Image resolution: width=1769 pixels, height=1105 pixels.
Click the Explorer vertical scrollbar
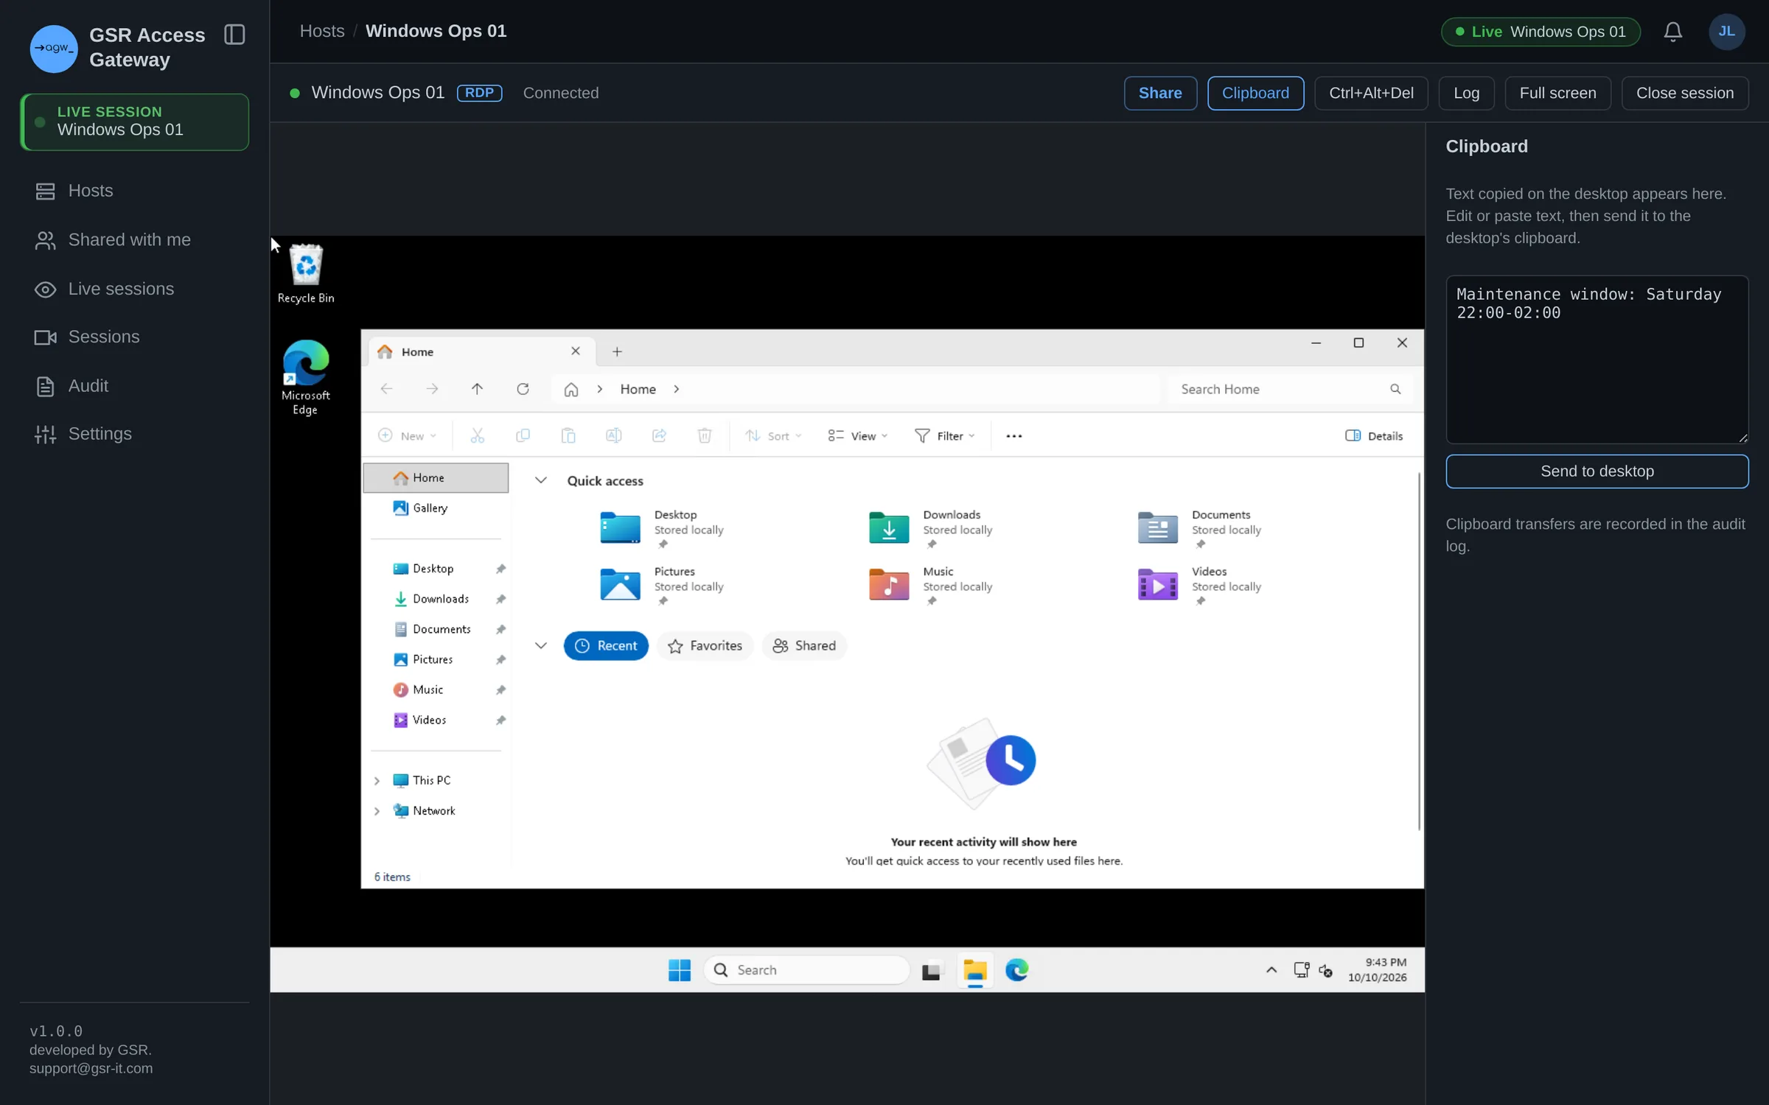(1419, 652)
